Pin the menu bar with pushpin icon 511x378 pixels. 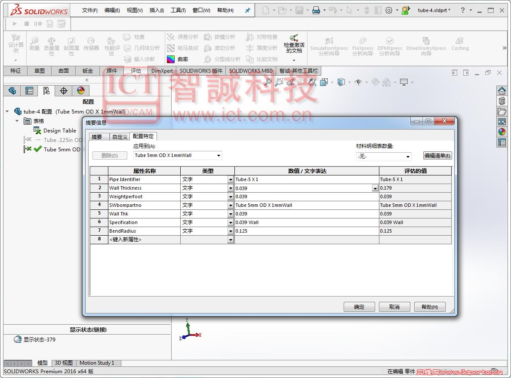(248, 10)
